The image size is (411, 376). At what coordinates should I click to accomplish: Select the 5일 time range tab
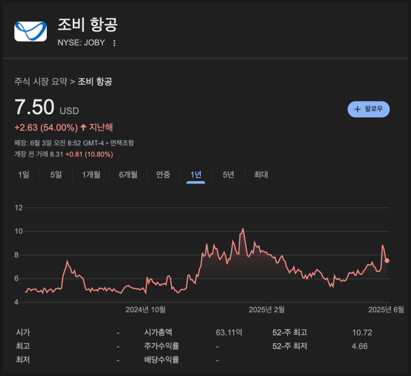(x=56, y=175)
